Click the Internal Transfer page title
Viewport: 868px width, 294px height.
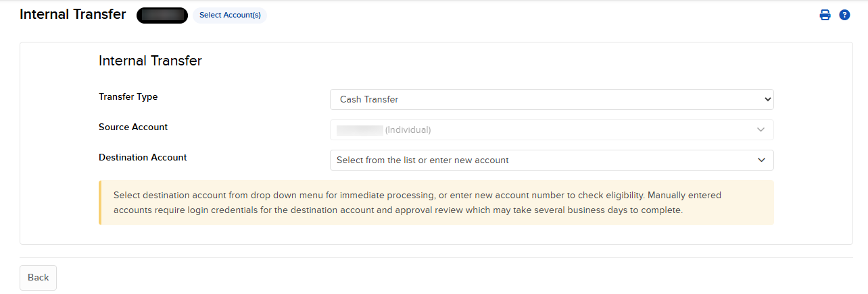pos(73,14)
